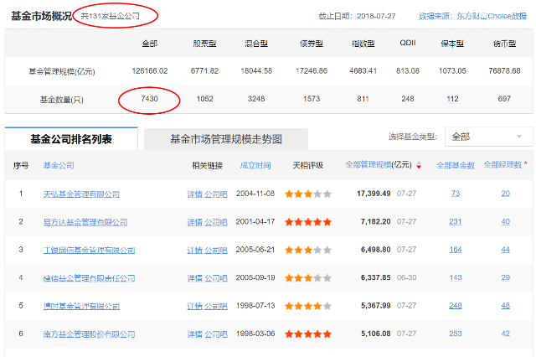The height and width of the screenshot is (357, 536).
Task: Open 详情 link in 建信基金 row
Action: [x=195, y=278]
